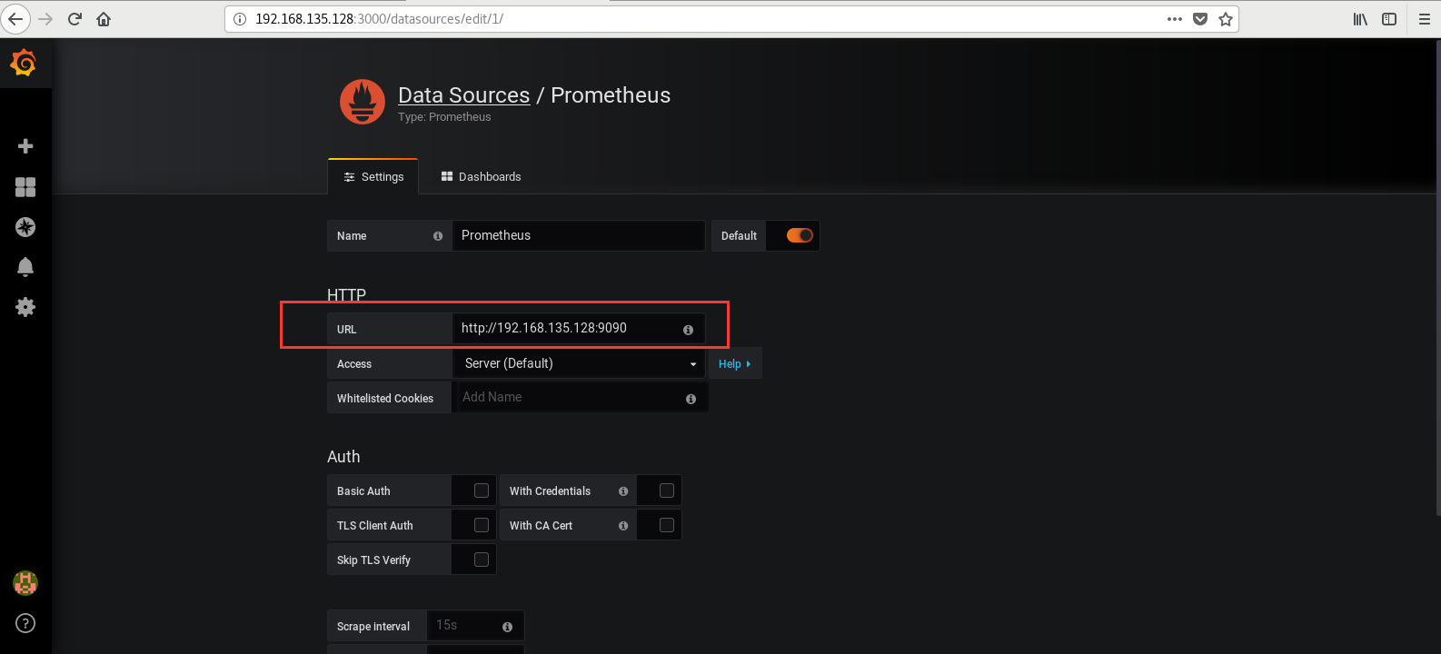This screenshot has height=654, width=1441.
Task: Open the Help question mark icon
Action: [25, 623]
